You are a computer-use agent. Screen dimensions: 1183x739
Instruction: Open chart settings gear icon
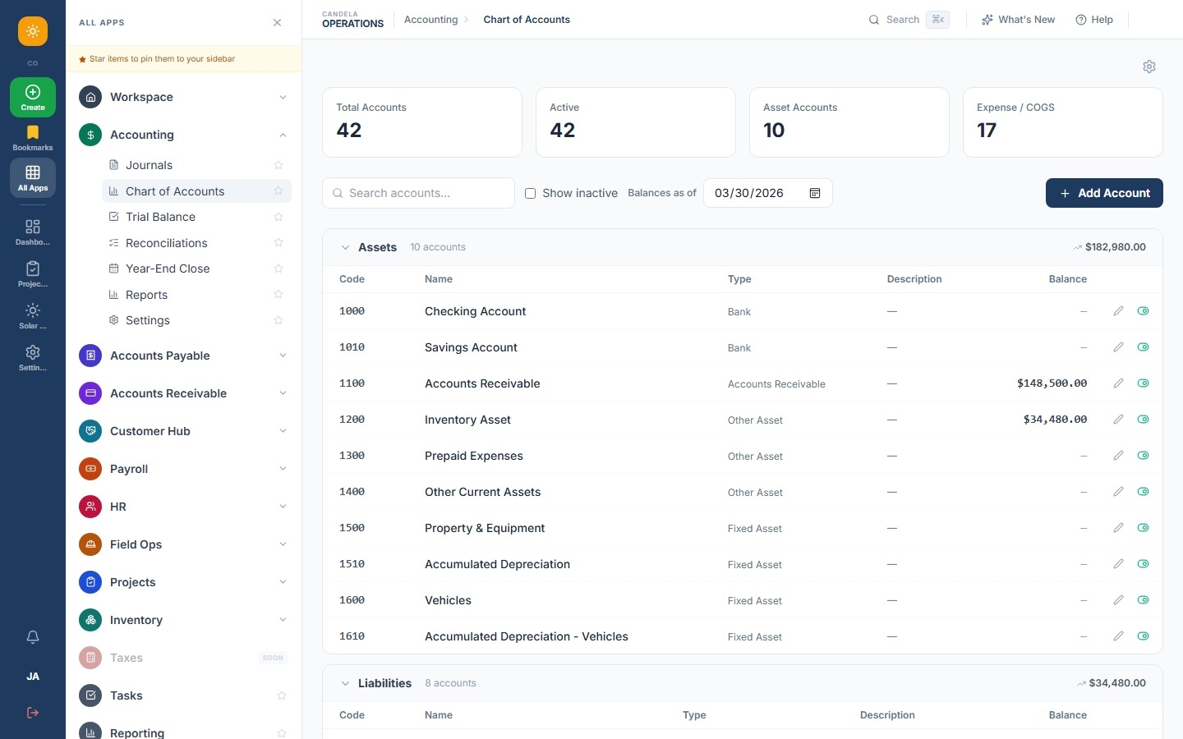[1149, 67]
